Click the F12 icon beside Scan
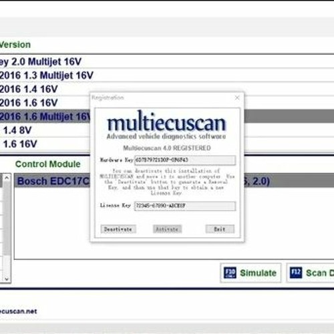The width and height of the screenshot is (334, 334). click(x=296, y=273)
